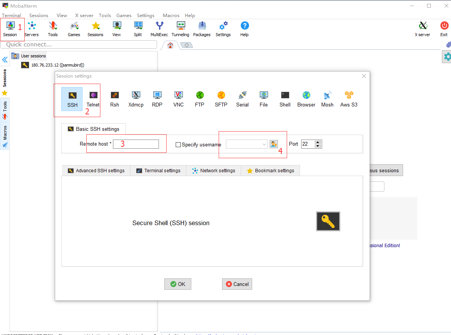Select the Shell session type
451x335 pixels.
285,99
